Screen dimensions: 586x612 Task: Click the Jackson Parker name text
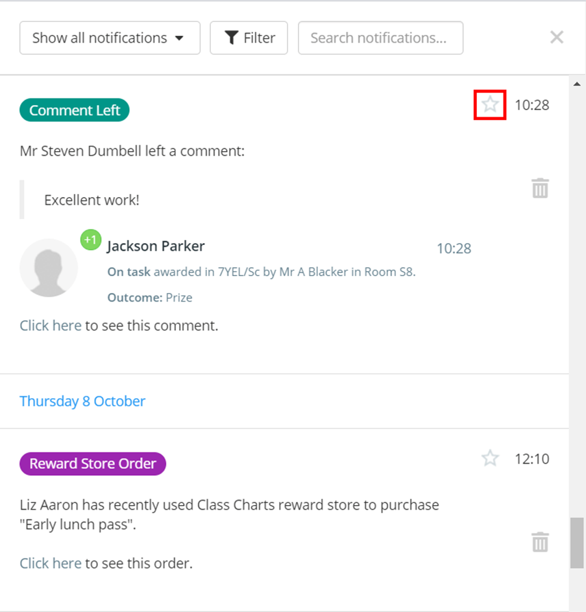point(155,246)
